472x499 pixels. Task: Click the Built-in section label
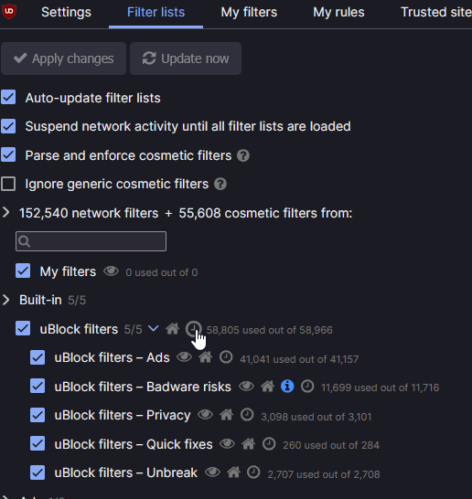tap(40, 300)
